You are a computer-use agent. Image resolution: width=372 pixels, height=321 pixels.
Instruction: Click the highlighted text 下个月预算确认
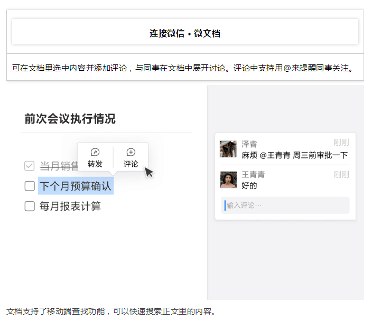(x=76, y=186)
